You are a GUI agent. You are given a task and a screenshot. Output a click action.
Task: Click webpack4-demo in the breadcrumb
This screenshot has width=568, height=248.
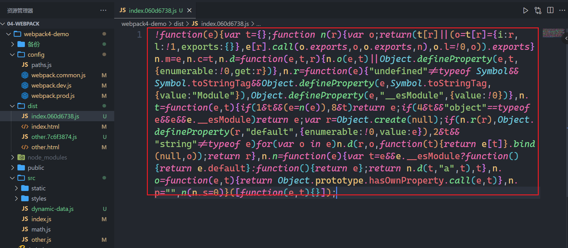click(x=144, y=24)
